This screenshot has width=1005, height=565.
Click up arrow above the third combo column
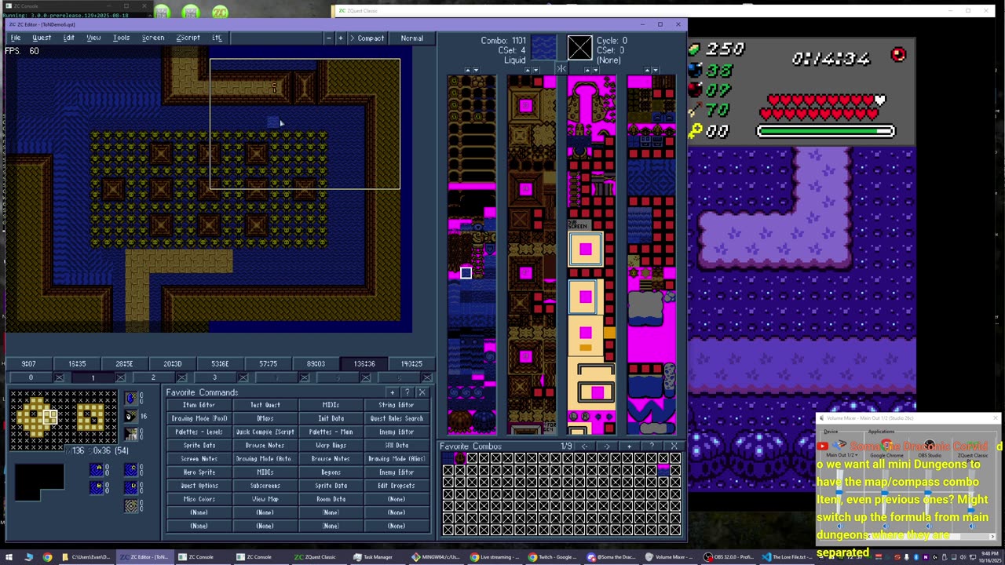[586, 70]
